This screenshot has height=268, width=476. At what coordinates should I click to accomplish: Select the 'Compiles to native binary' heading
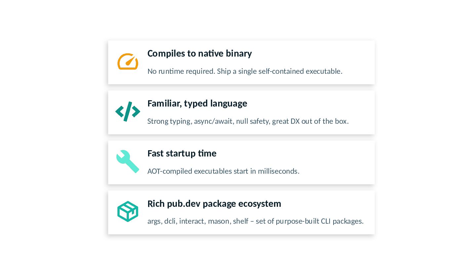point(199,53)
